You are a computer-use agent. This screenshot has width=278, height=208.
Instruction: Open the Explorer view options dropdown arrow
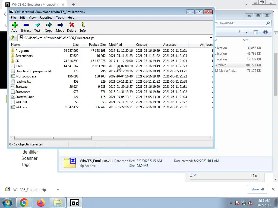point(247,32)
